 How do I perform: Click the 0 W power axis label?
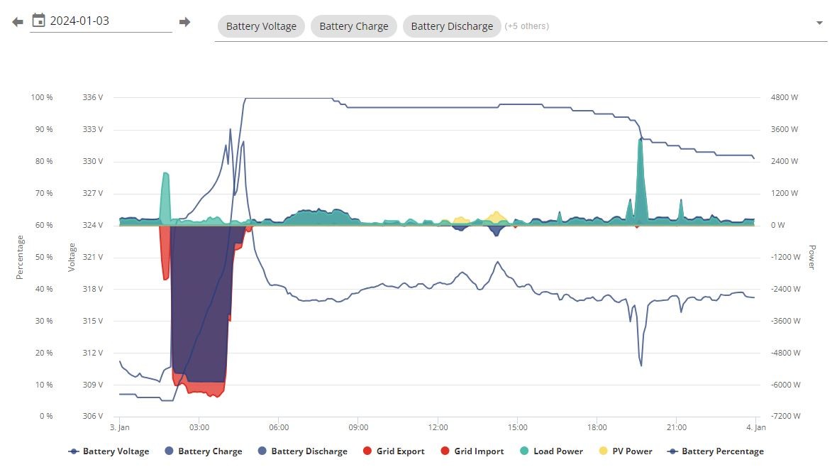click(777, 225)
